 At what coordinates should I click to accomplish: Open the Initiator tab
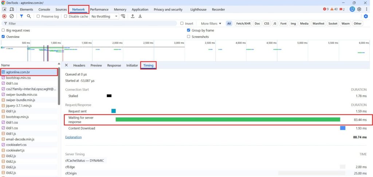(132, 65)
